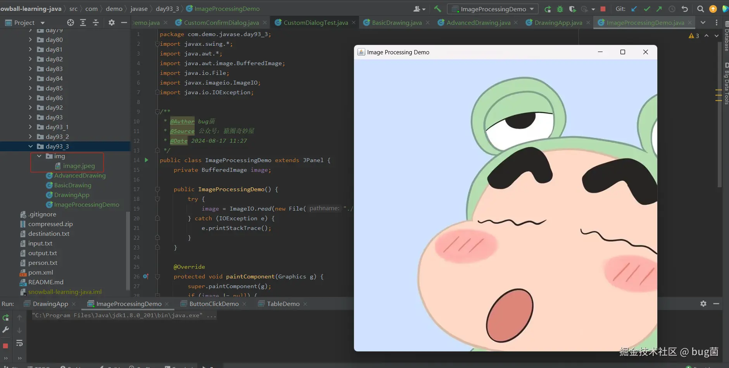Click the Select Opened File target icon
Image resolution: width=729 pixels, height=368 pixels.
point(70,22)
